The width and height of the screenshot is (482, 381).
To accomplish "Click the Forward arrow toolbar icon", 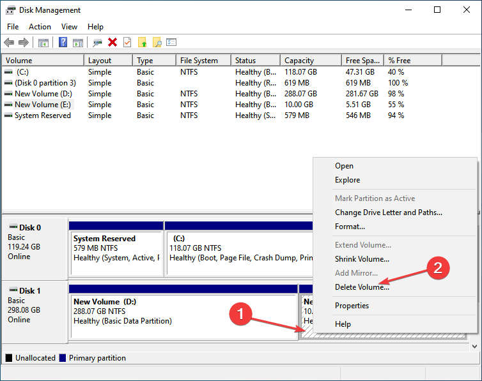I will click(24, 42).
